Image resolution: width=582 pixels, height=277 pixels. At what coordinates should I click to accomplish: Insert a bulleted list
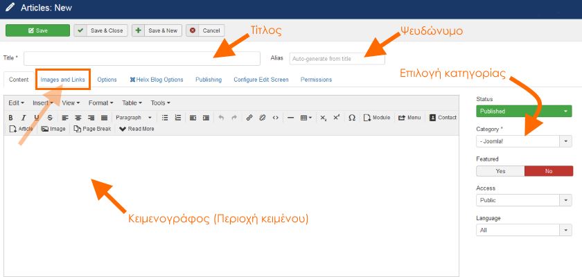165,118
